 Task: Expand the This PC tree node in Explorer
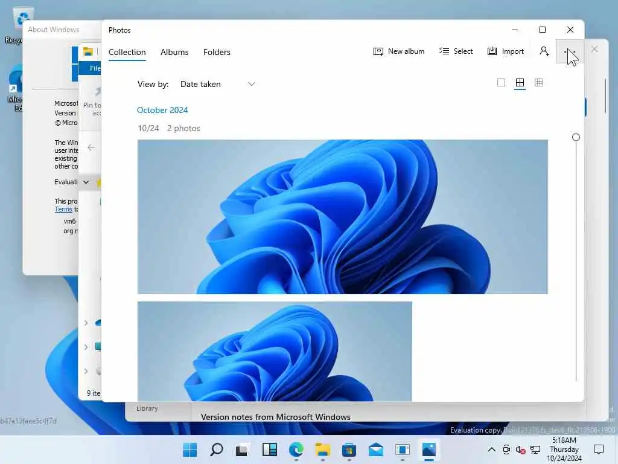[x=86, y=347]
